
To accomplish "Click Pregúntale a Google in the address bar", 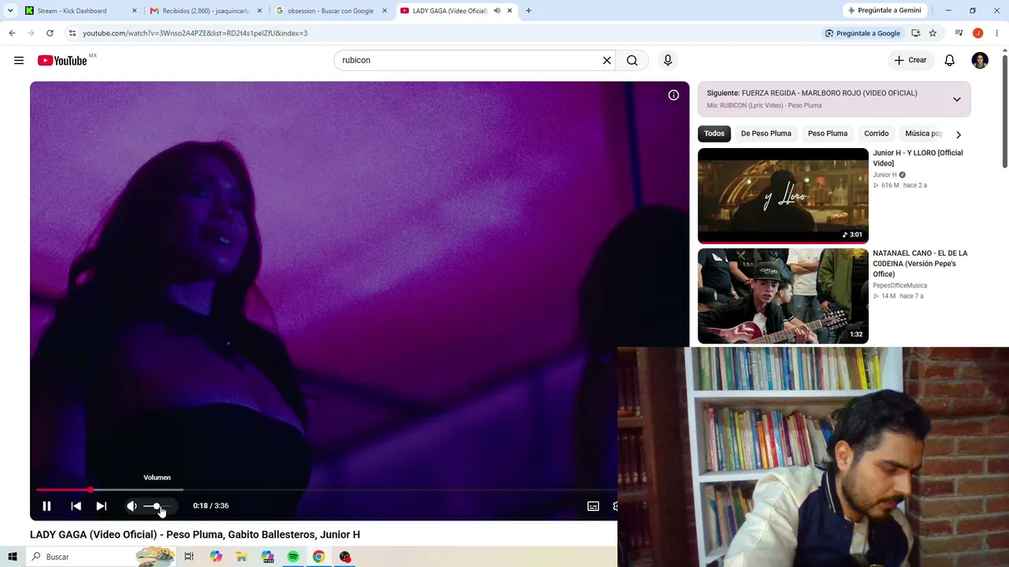I will coord(862,33).
